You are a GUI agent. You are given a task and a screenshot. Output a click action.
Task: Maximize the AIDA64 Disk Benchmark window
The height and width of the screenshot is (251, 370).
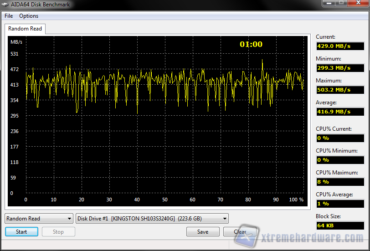click(341, 3)
